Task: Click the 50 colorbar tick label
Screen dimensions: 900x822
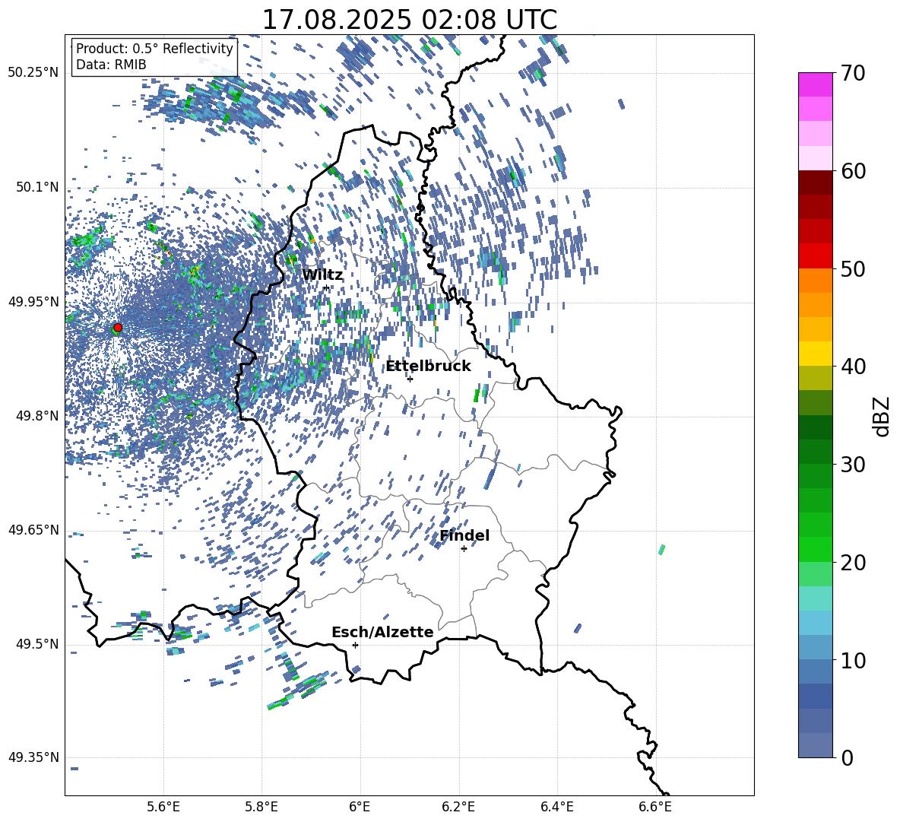Action: click(x=854, y=269)
